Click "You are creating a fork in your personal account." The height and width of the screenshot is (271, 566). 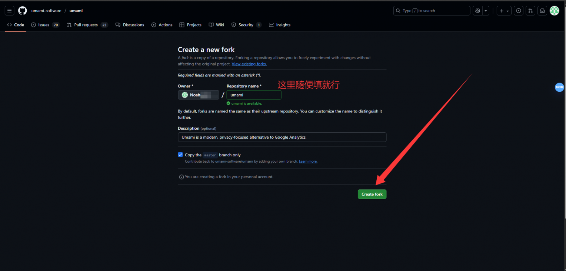point(229,177)
